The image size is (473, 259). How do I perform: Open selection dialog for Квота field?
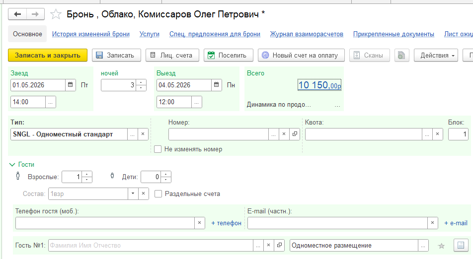click(x=427, y=134)
